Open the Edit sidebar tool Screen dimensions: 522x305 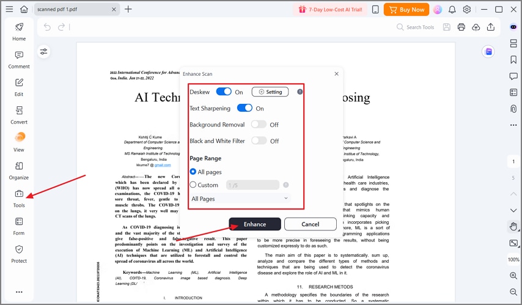point(19,87)
